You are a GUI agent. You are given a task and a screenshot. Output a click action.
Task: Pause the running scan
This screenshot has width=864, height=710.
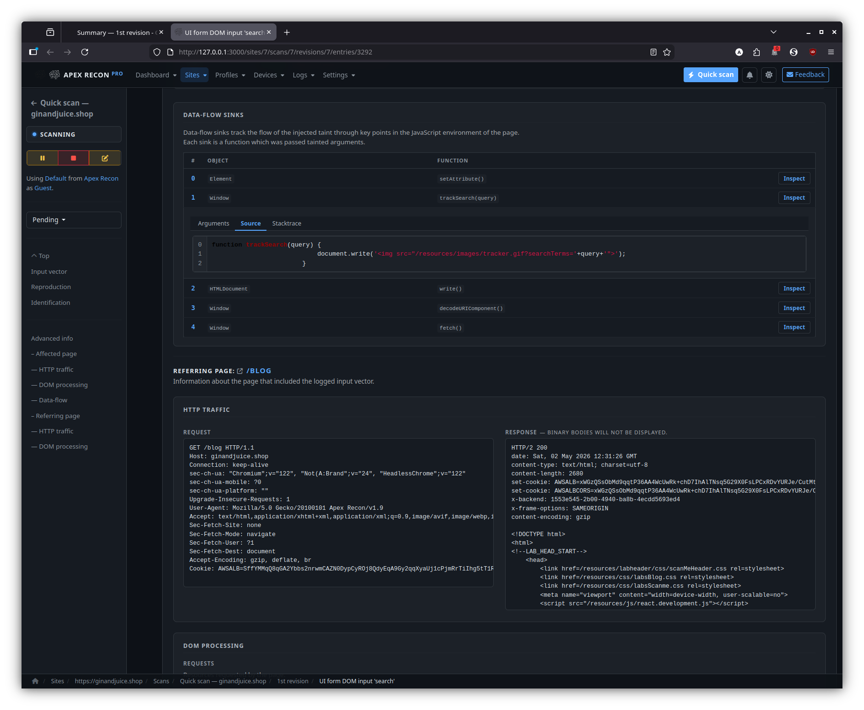43,158
